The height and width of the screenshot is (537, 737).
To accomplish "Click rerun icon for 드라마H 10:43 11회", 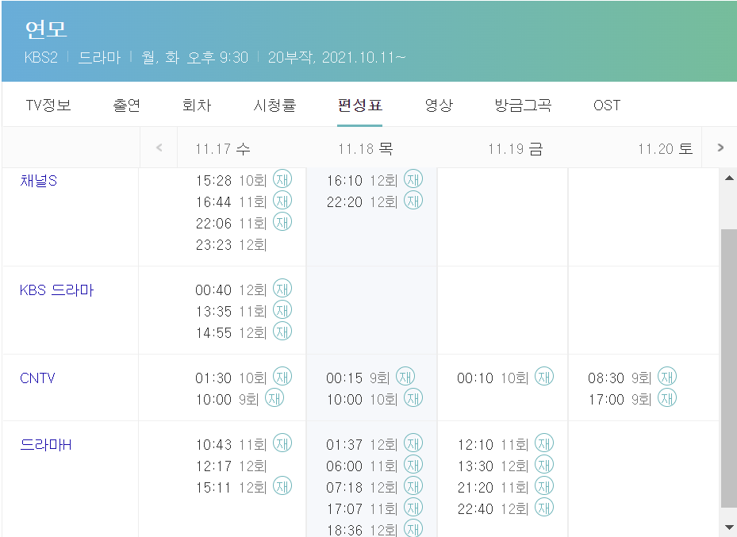I will pos(282,443).
